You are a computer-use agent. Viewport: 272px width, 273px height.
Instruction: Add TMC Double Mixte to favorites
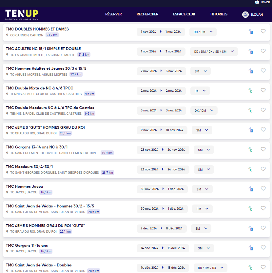point(263,90)
